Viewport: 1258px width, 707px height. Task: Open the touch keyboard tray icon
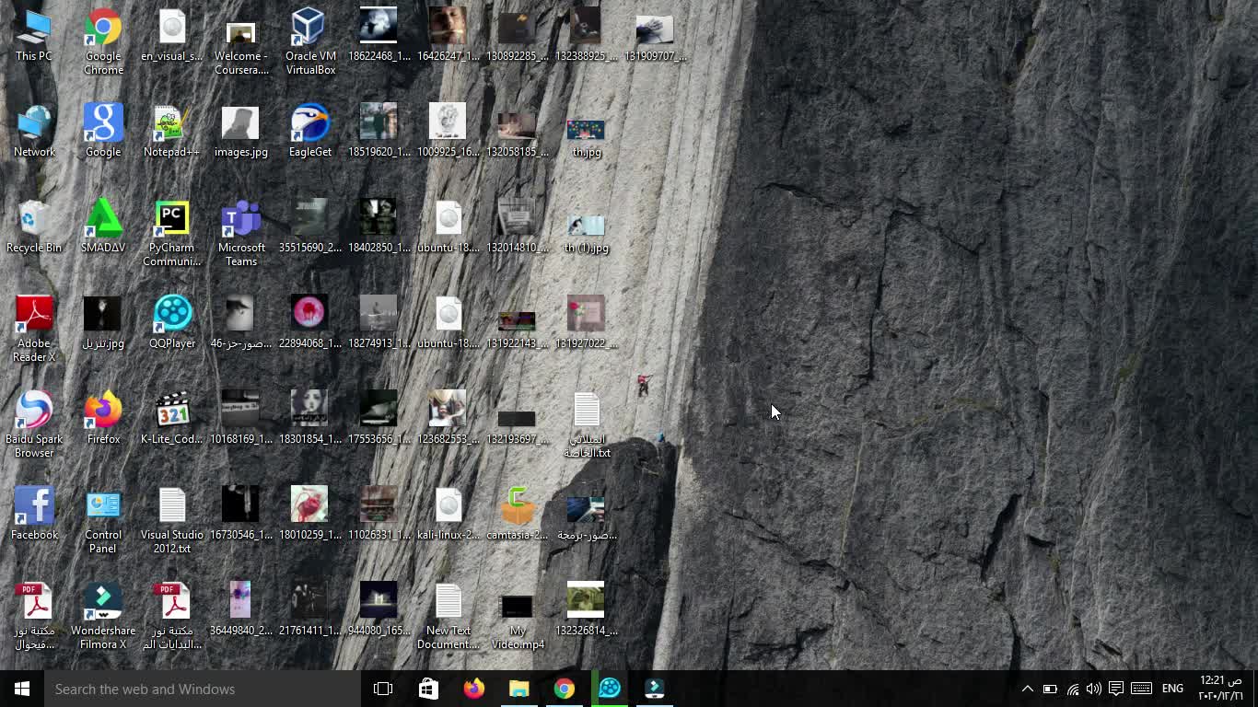coord(1141,689)
